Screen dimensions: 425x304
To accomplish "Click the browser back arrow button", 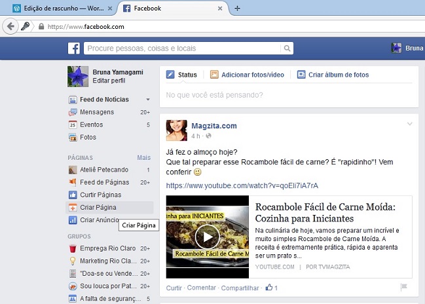I will tap(10, 27).
